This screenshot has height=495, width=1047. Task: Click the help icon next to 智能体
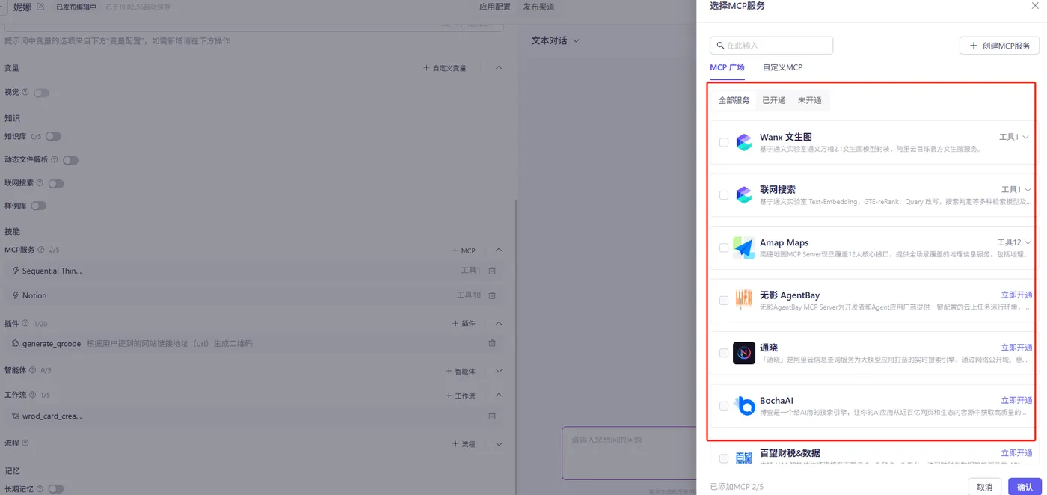[x=33, y=370]
